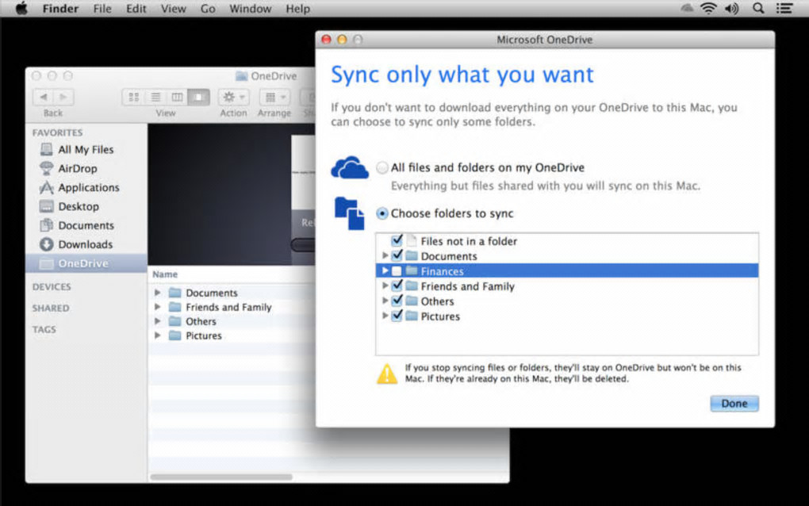The width and height of the screenshot is (809, 506).
Task: Go back in Finder window
Action: point(44,97)
